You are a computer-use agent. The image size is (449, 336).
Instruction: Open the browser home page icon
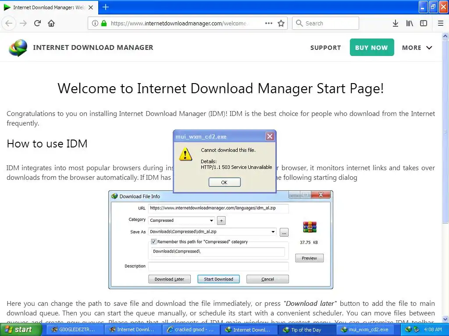pyautogui.click(x=51, y=23)
